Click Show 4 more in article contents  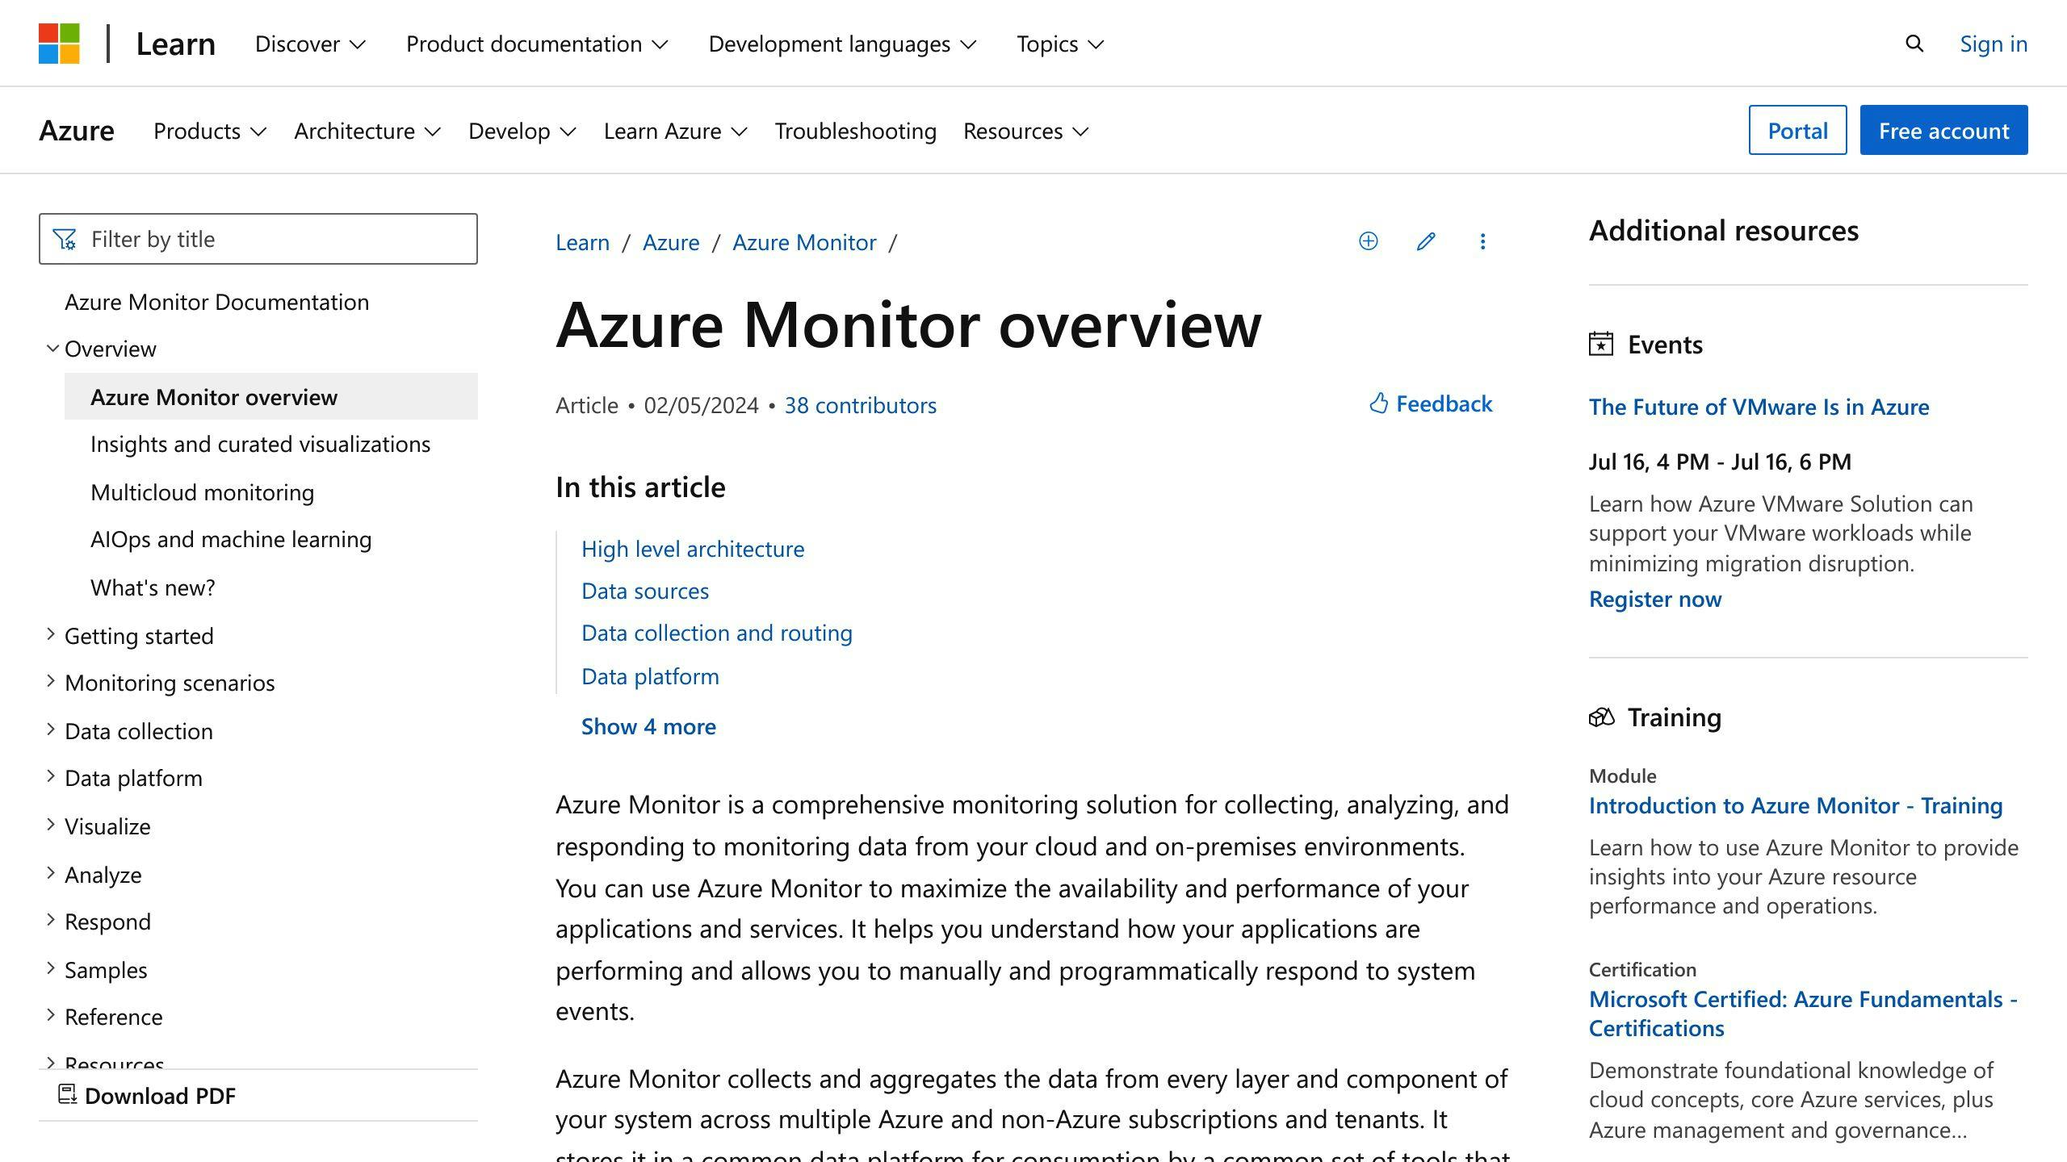(648, 725)
